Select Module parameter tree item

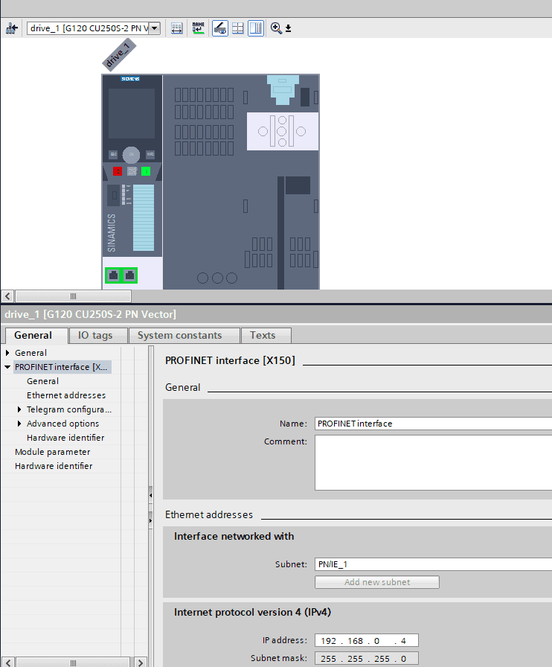coord(52,452)
